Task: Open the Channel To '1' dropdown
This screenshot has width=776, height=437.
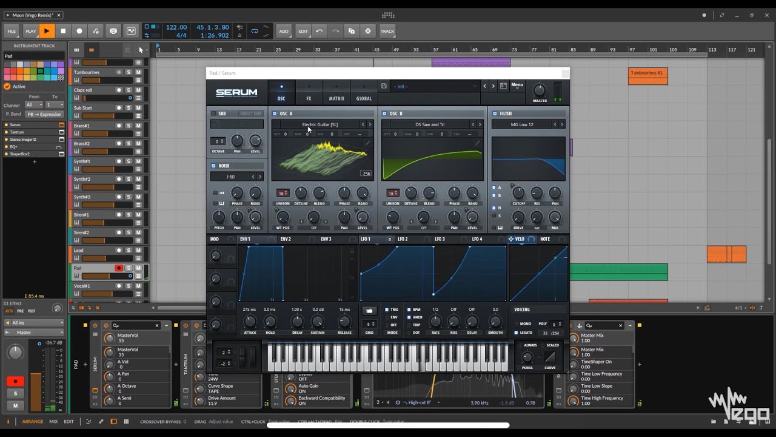Action: coord(55,105)
